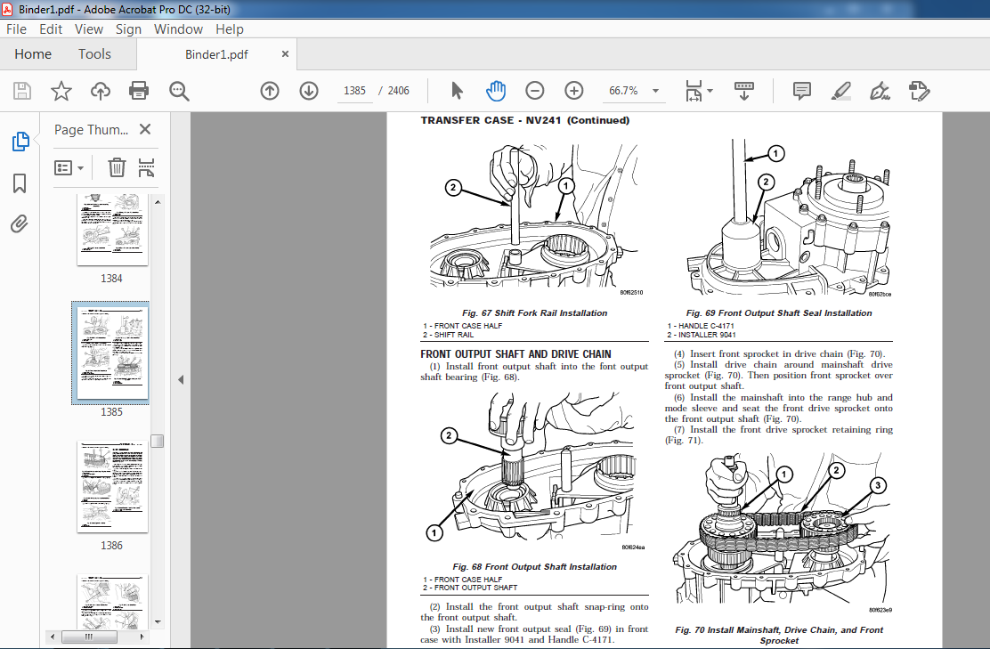Viewport: 990px width, 649px height.
Task: Print the document with the printer icon
Action: click(x=139, y=91)
